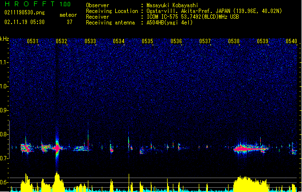Click the 0539 time marker
The height and width of the screenshot is (192, 302).
(263, 41)
